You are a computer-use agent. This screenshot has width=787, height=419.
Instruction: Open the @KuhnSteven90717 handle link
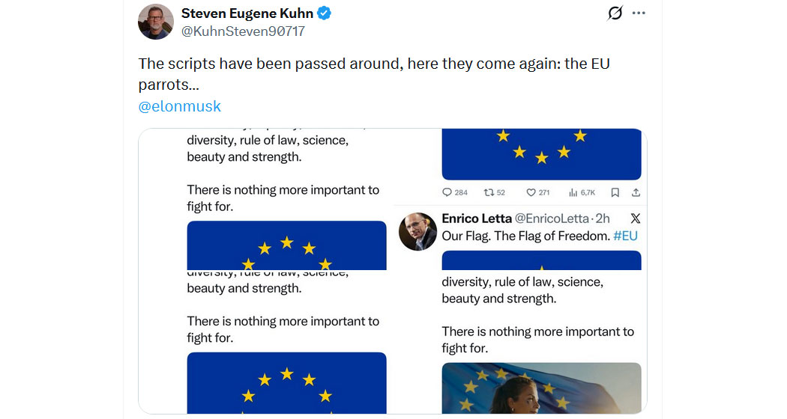pyautogui.click(x=243, y=31)
